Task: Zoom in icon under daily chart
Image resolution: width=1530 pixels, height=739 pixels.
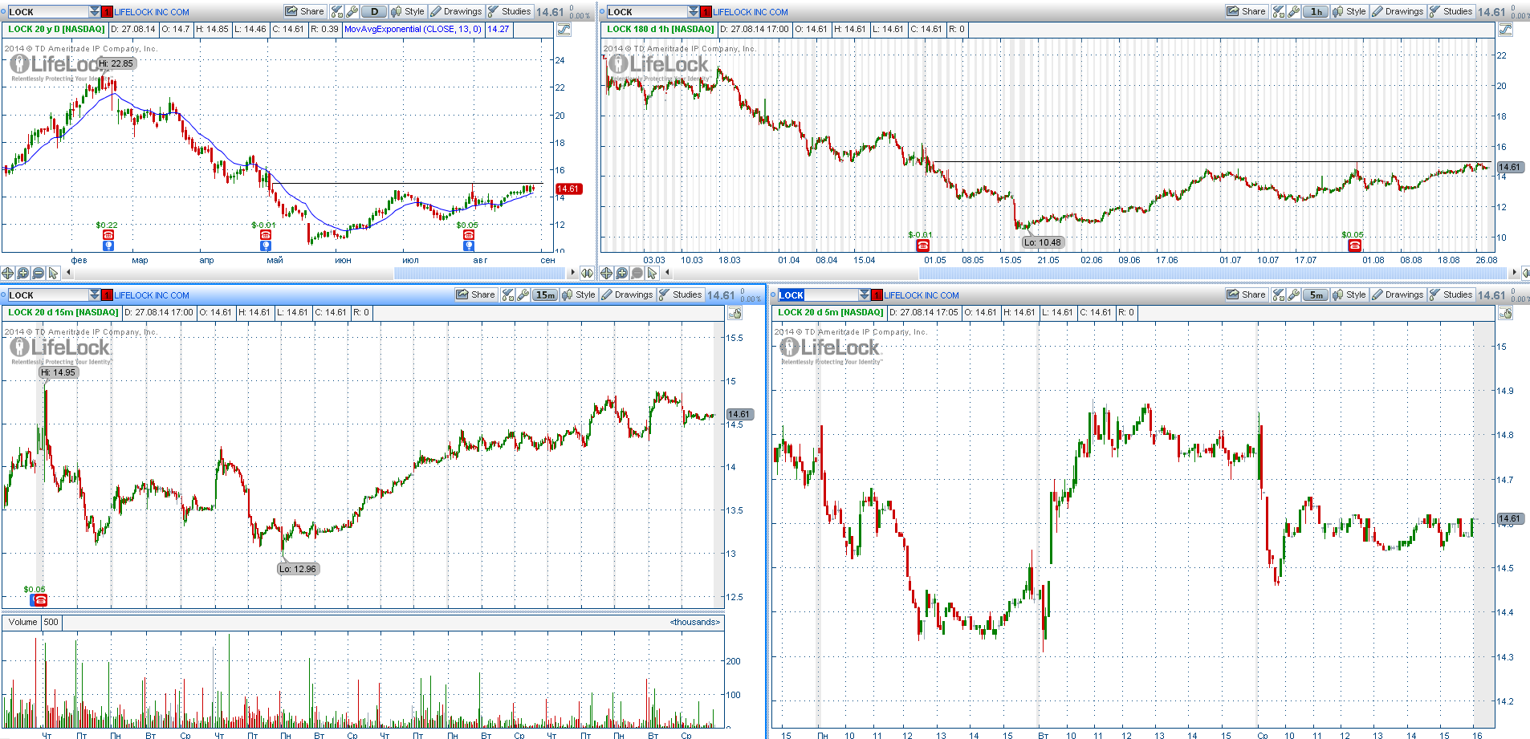Action: point(23,273)
